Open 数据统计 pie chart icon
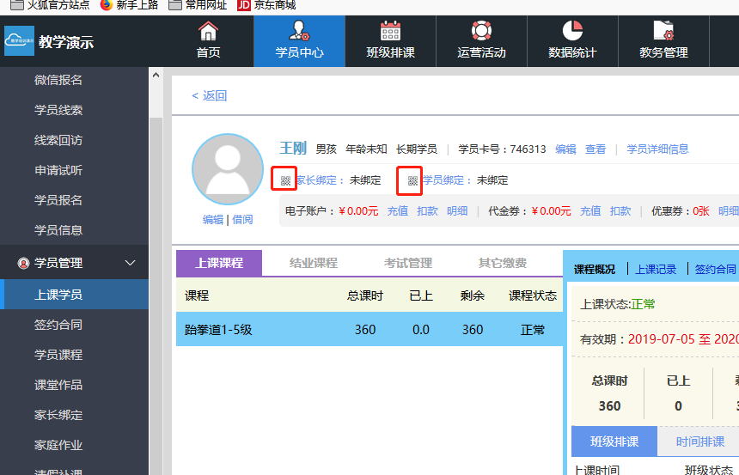The height and width of the screenshot is (475, 739). pos(572,32)
